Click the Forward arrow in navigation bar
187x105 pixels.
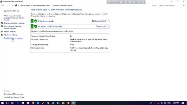point(7,6)
